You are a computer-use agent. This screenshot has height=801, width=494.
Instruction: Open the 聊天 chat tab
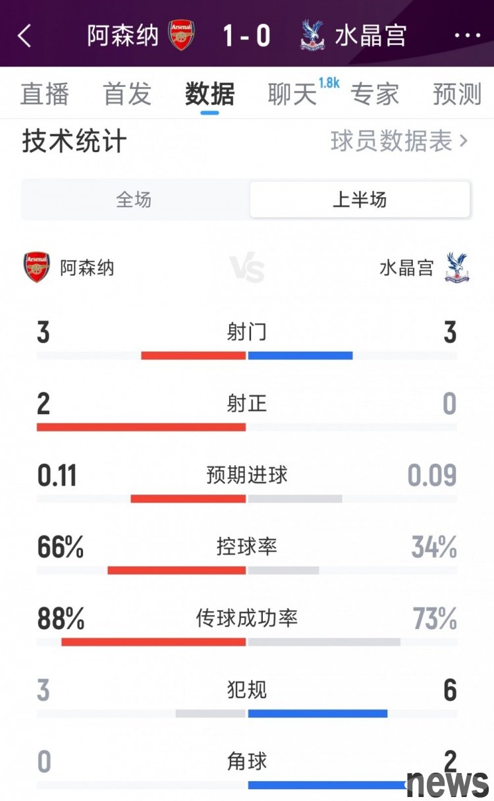292,94
